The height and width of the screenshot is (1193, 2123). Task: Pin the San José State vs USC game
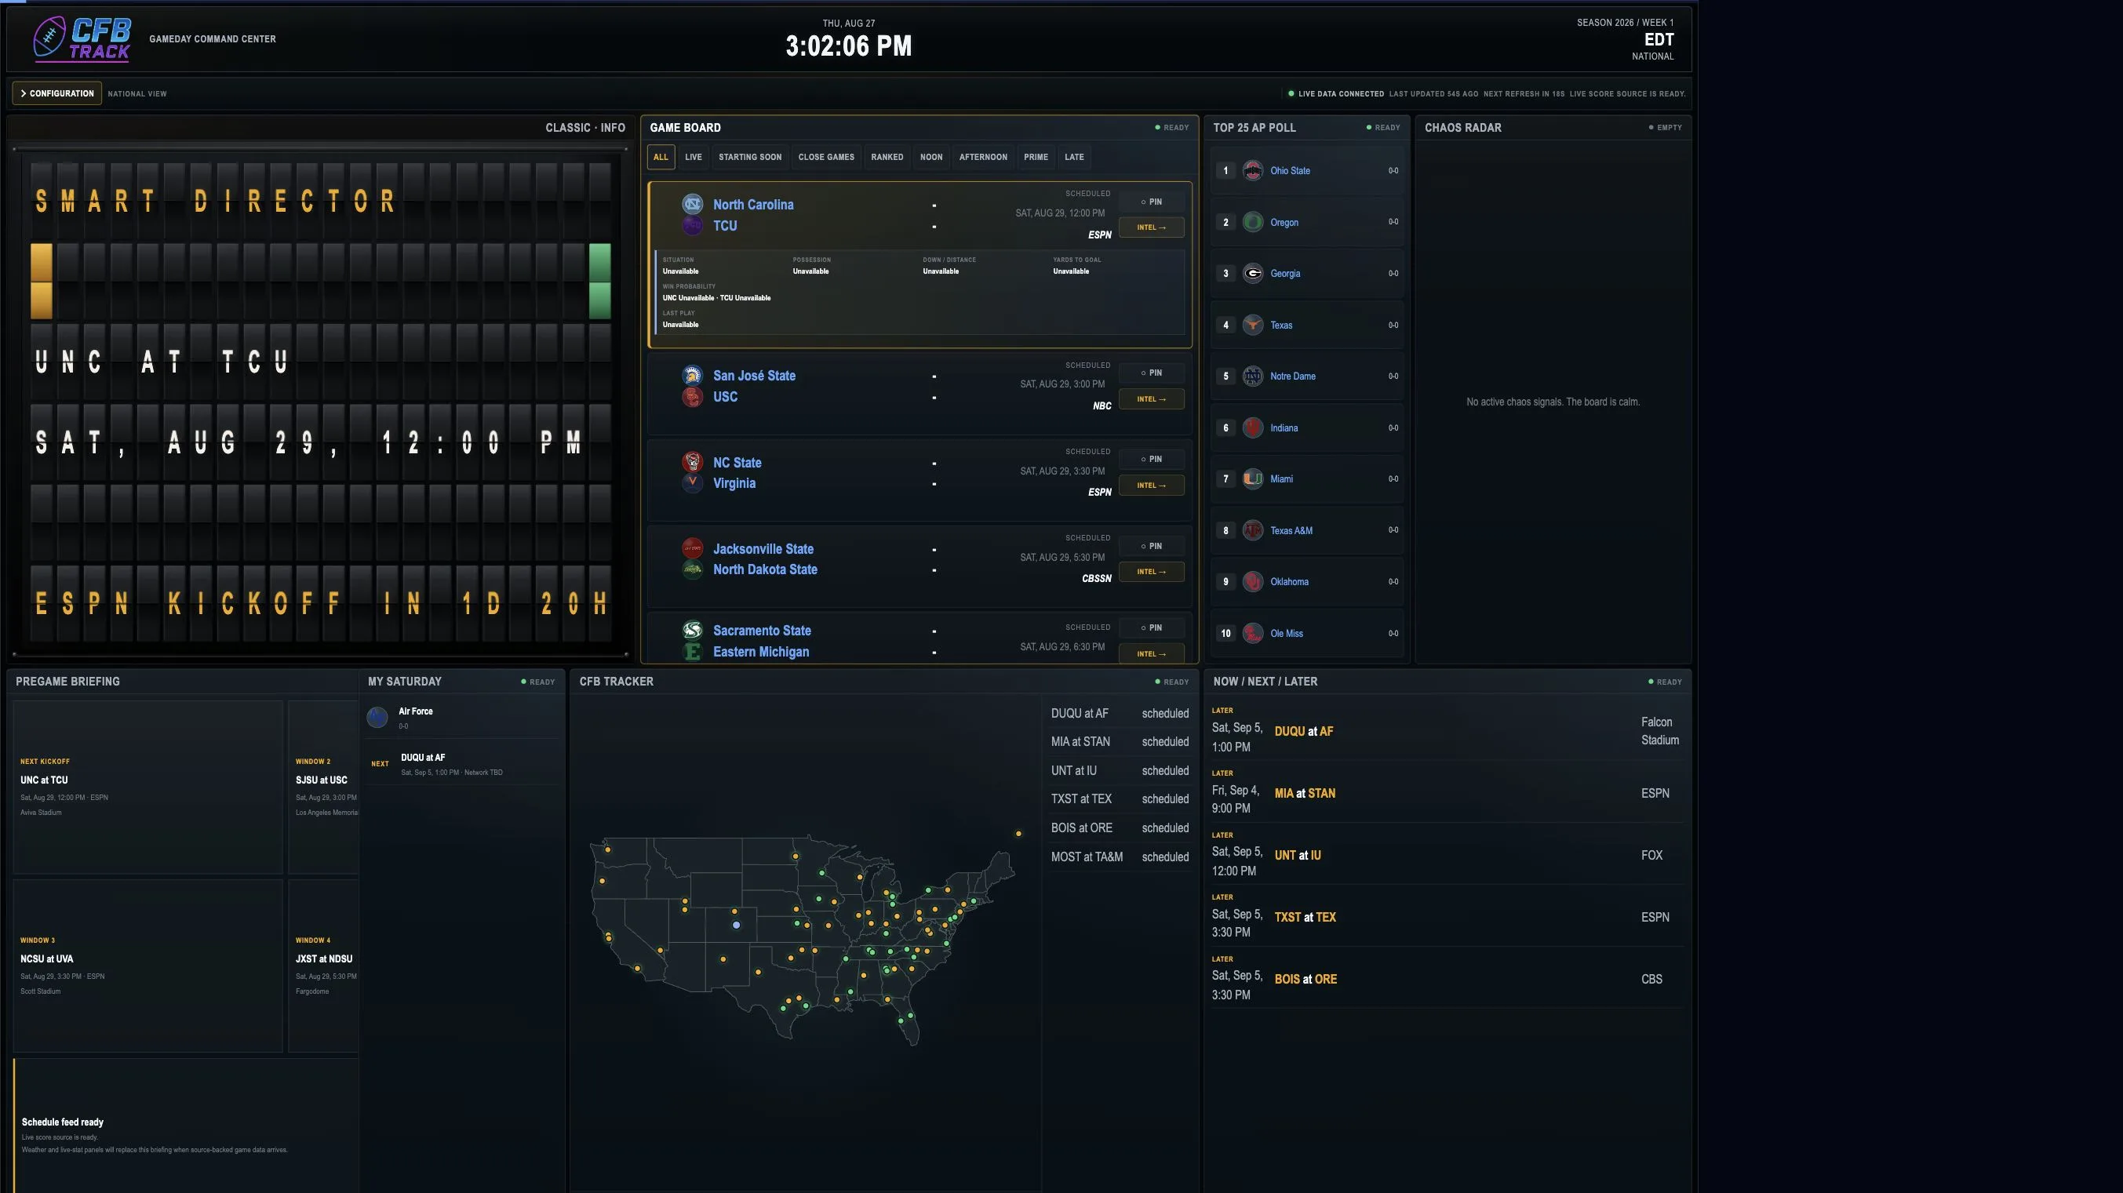1152,373
